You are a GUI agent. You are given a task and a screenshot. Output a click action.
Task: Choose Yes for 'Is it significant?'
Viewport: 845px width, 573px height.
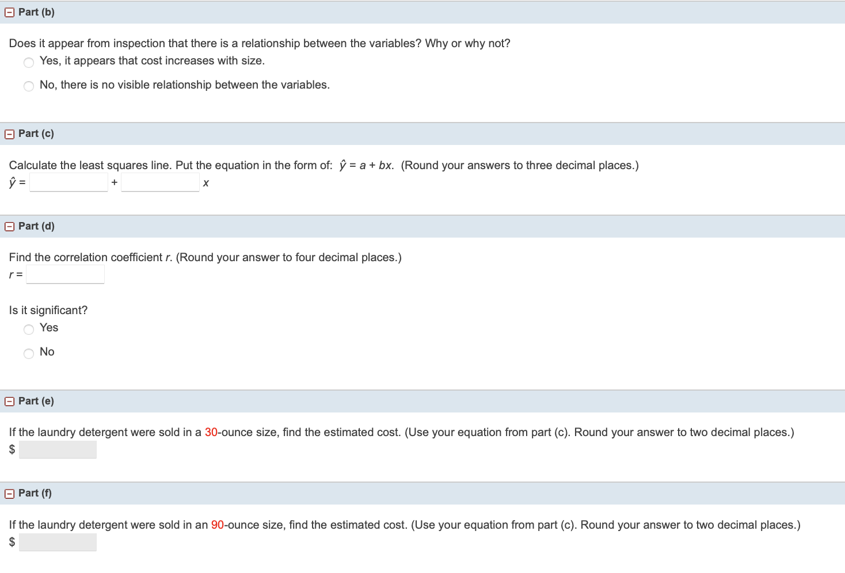coord(29,329)
